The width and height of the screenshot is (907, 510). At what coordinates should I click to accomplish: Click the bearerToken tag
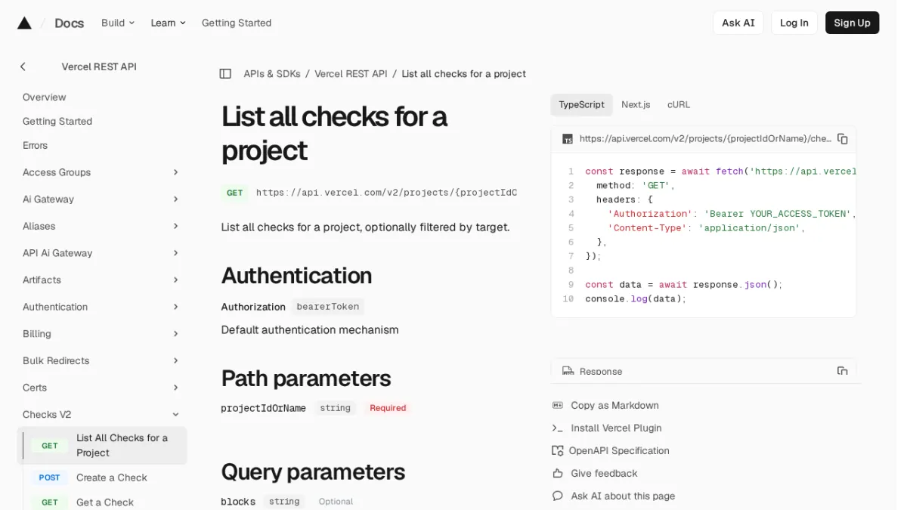tap(328, 307)
